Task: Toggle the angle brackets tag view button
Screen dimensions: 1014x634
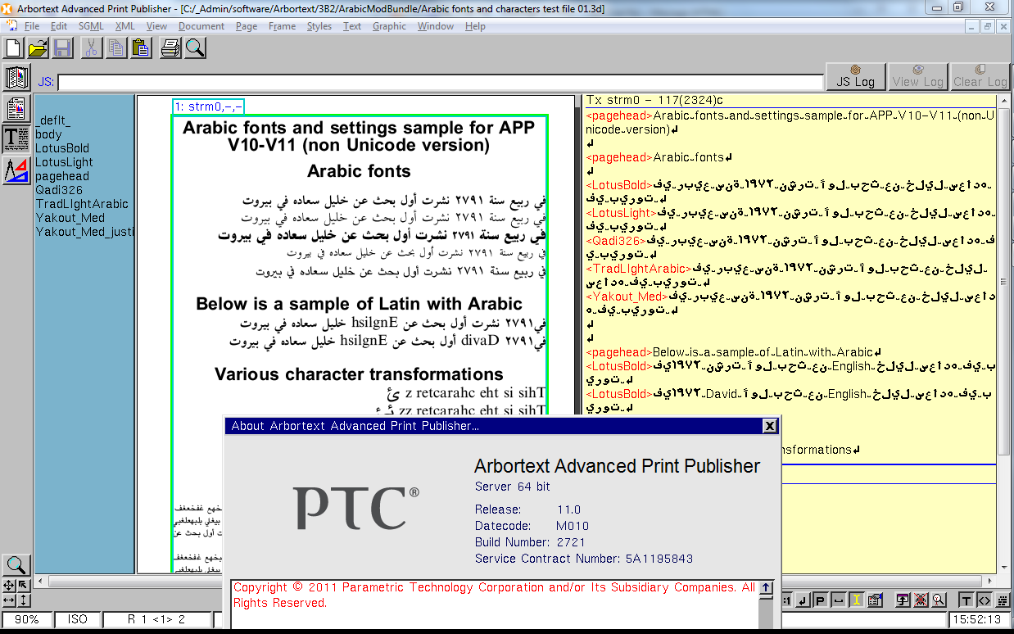Action: tap(984, 600)
